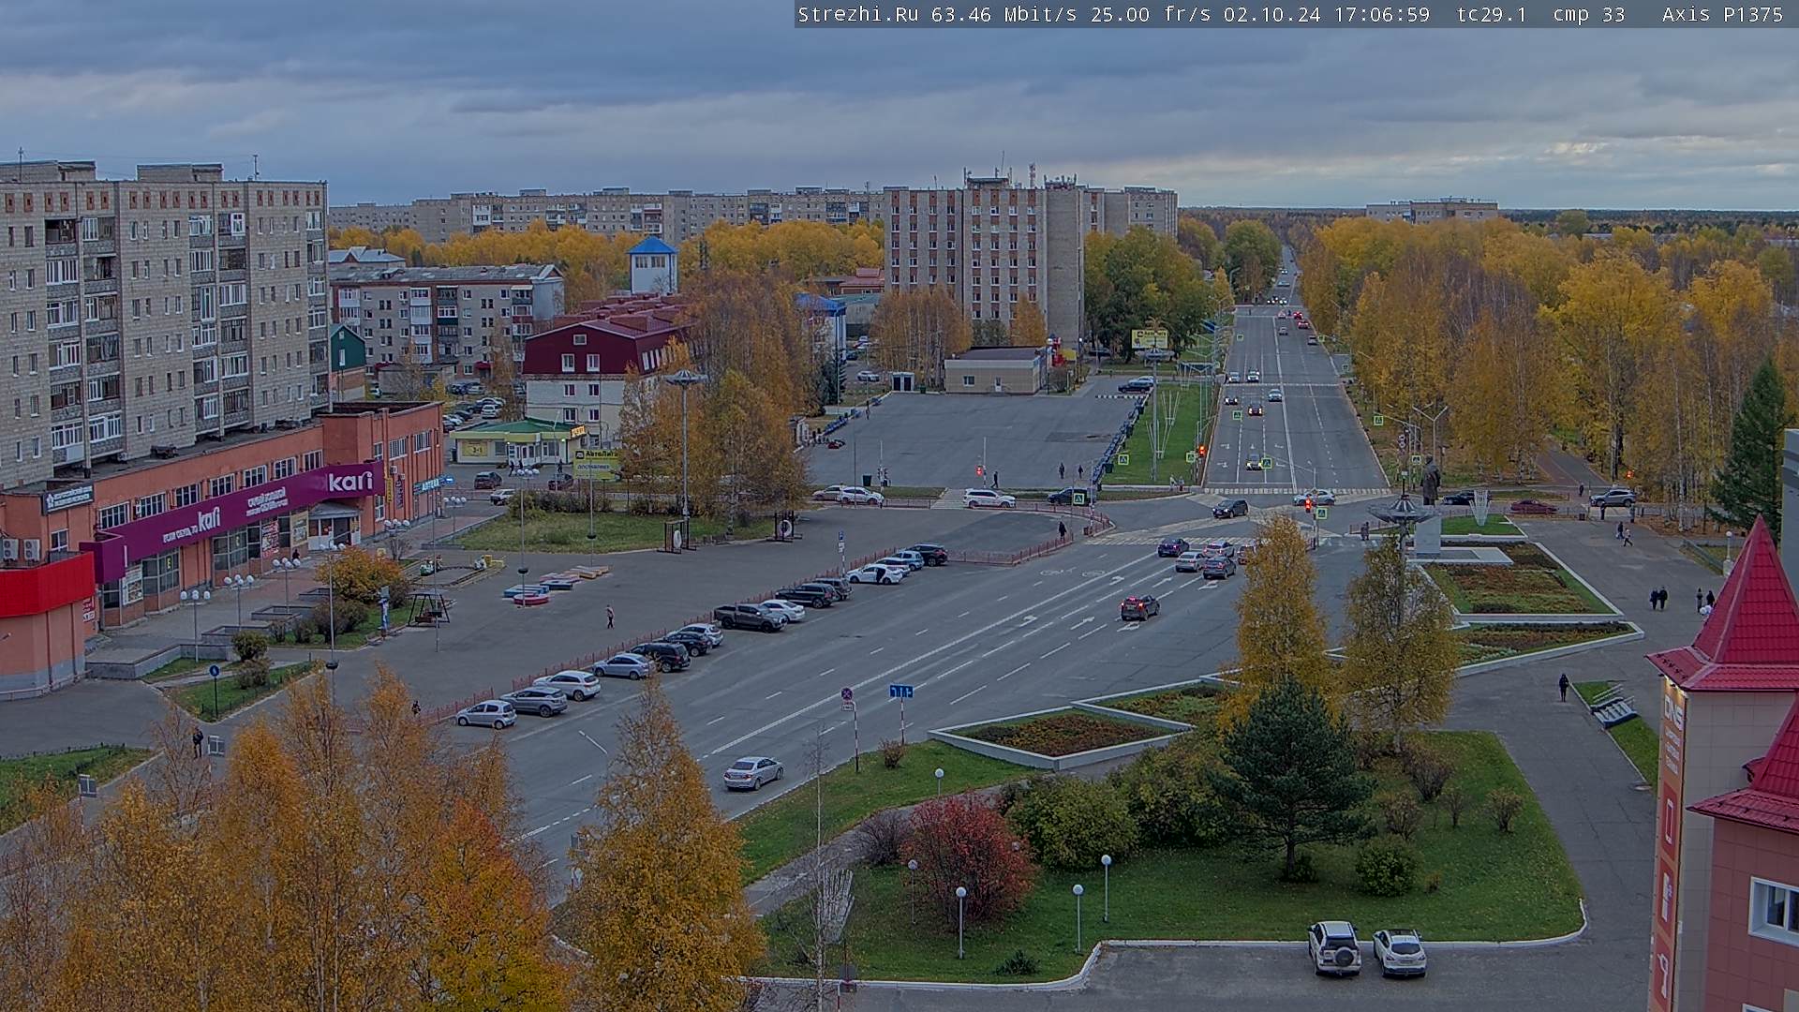This screenshot has width=1799, height=1012.
Task: Click the 'cmp 33' compression value
Action: [1588, 14]
